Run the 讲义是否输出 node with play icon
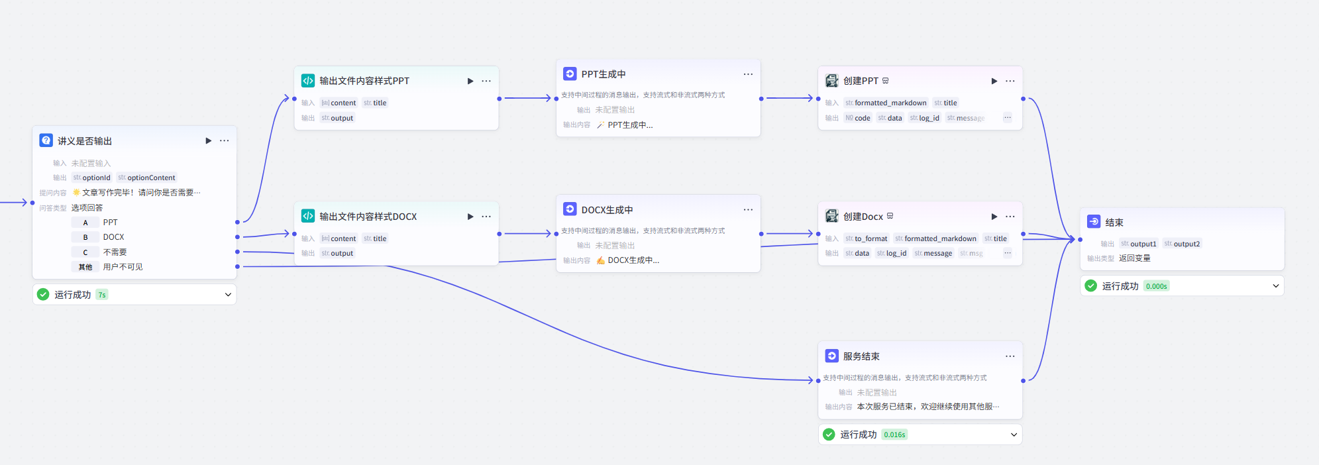The image size is (1319, 465). pyautogui.click(x=208, y=140)
